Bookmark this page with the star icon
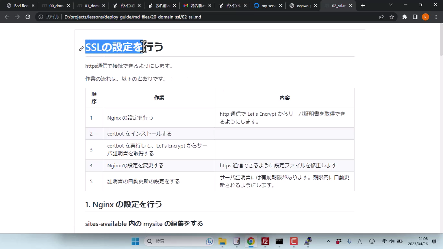Screen dimensions: 443x249 click(392, 17)
